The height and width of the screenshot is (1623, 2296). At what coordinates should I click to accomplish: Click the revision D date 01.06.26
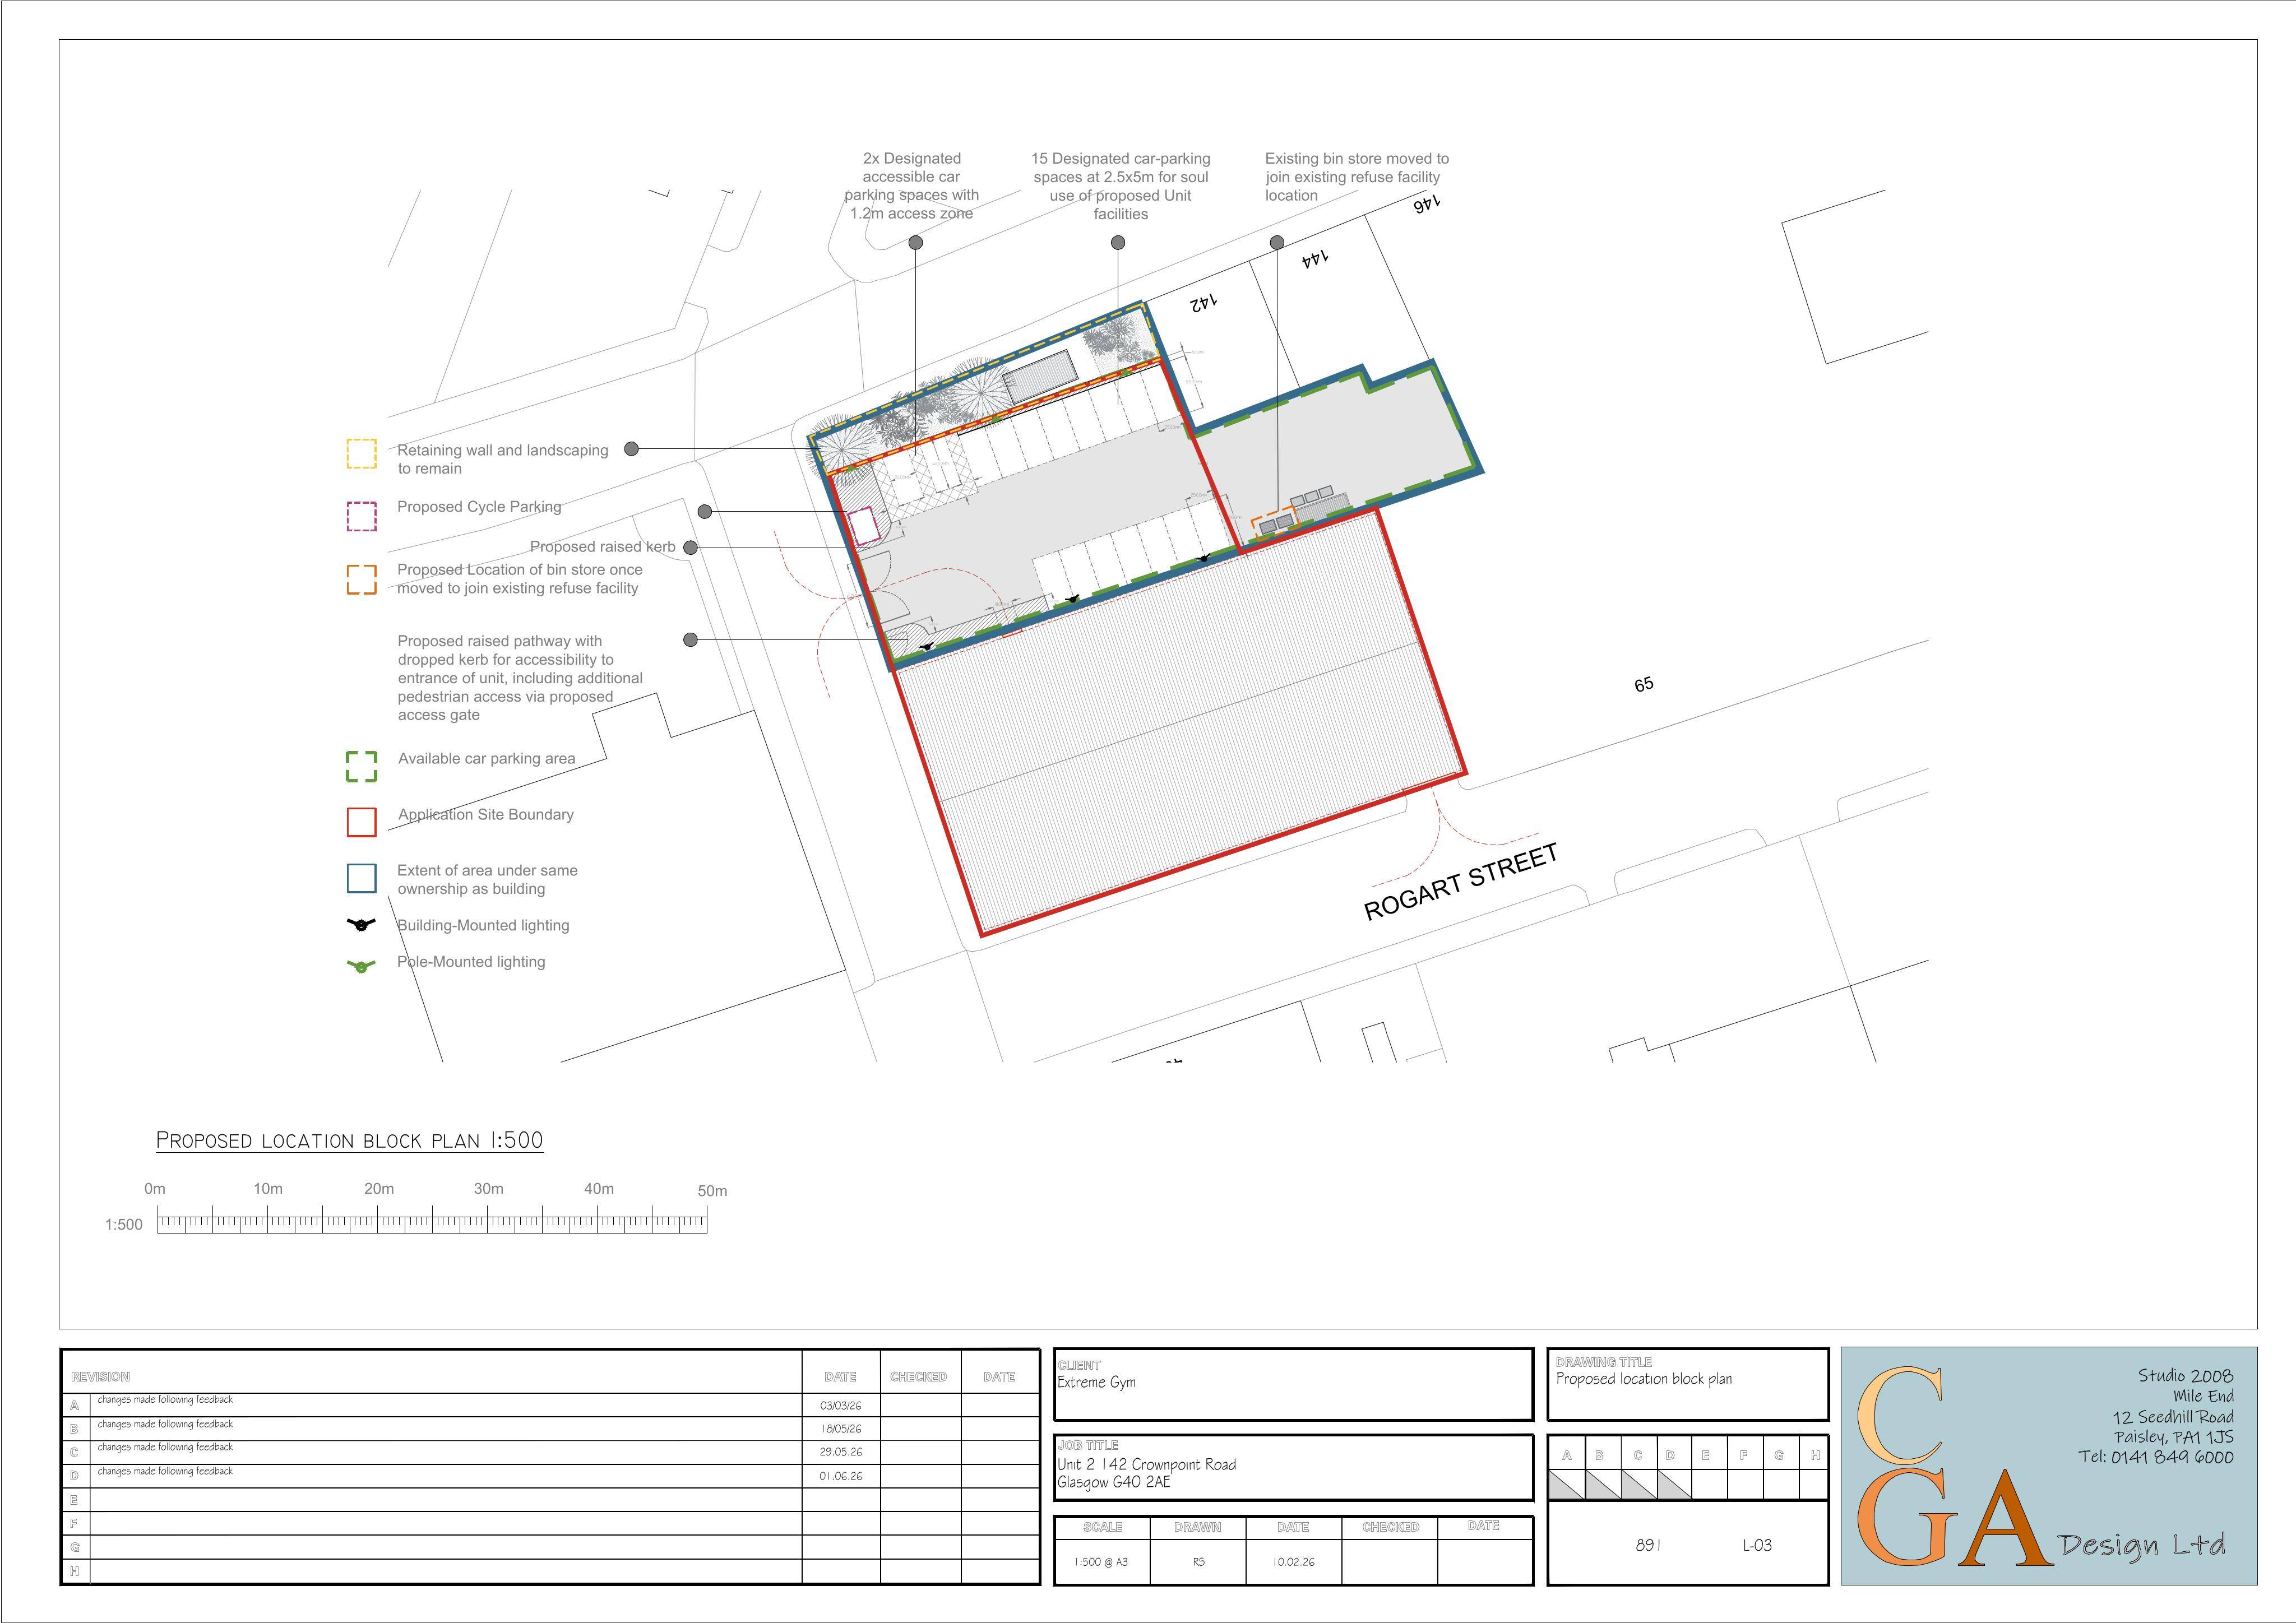tap(840, 1476)
